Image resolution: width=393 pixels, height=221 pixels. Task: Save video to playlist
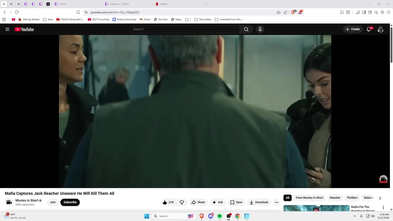click(x=236, y=202)
